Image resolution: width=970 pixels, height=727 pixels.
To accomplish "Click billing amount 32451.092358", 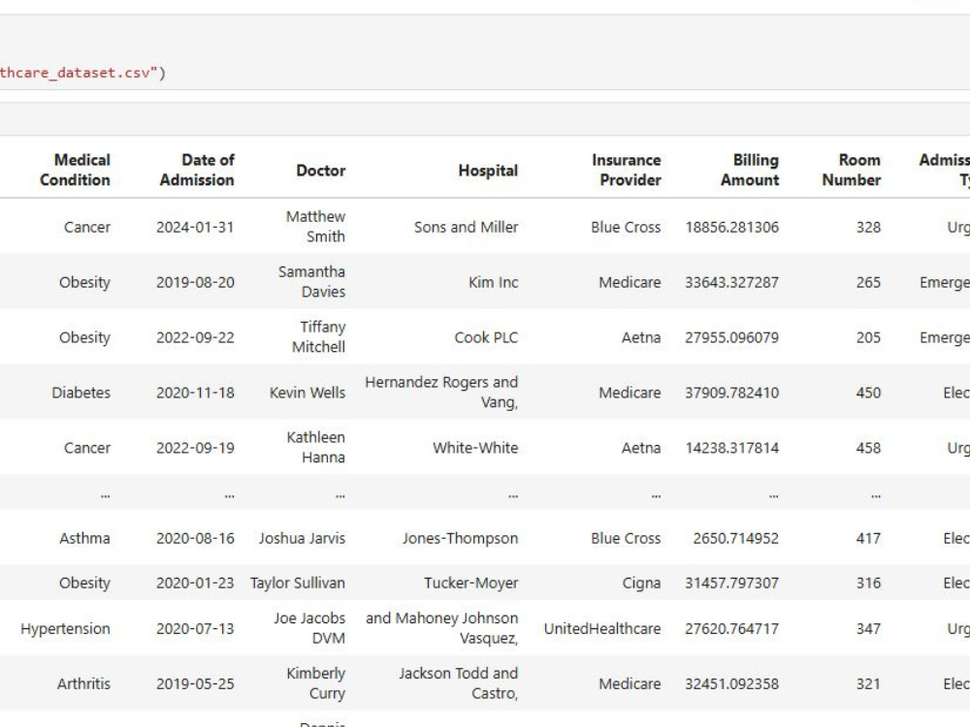I will tap(731, 683).
